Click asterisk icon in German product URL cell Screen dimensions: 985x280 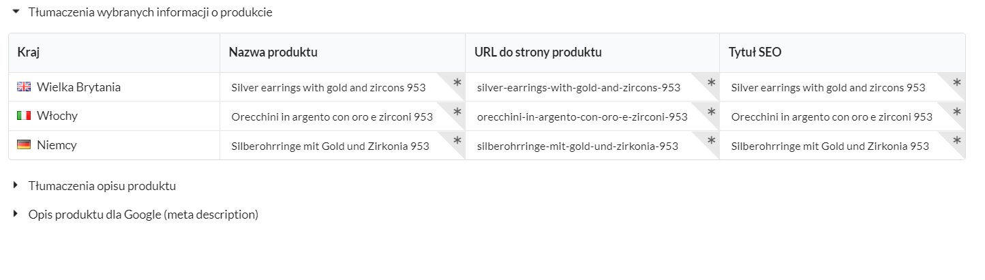[x=712, y=140]
